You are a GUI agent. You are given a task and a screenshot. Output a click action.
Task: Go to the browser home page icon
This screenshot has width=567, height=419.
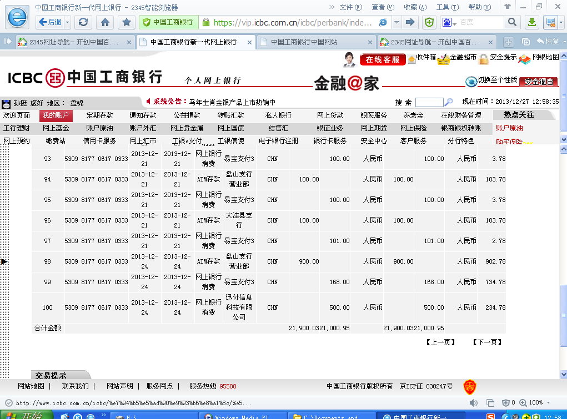[x=105, y=22]
